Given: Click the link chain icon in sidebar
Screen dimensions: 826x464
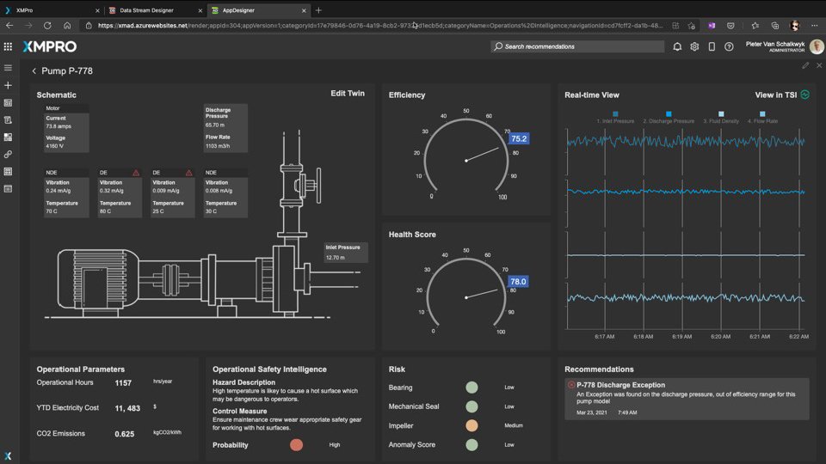Looking at the screenshot, I should (x=8, y=154).
